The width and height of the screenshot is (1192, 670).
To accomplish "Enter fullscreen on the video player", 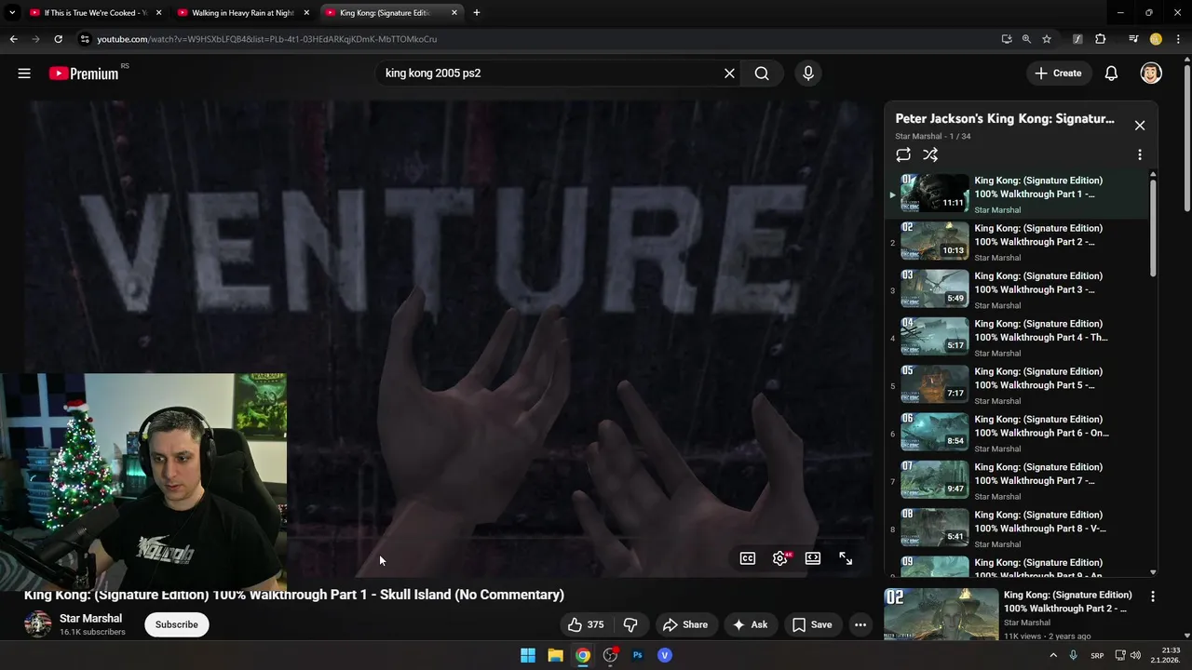I will pos(846,558).
